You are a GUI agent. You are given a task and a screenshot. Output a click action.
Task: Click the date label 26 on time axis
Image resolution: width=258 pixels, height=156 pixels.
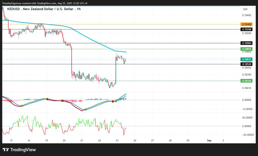tap(135, 141)
